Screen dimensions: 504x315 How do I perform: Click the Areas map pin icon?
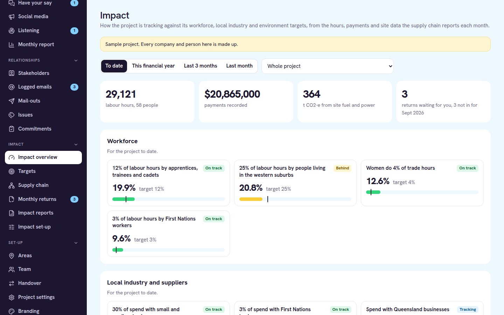click(x=12, y=255)
